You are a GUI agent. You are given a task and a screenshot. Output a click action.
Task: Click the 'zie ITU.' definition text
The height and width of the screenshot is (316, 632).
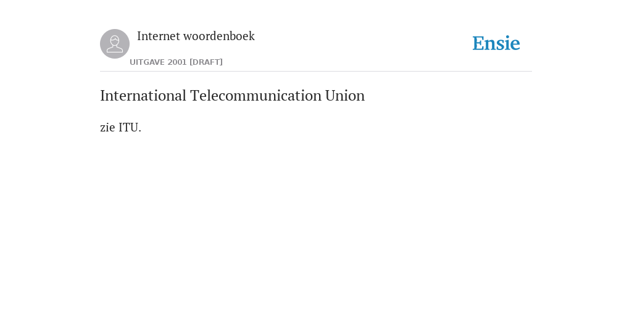[x=120, y=127]
